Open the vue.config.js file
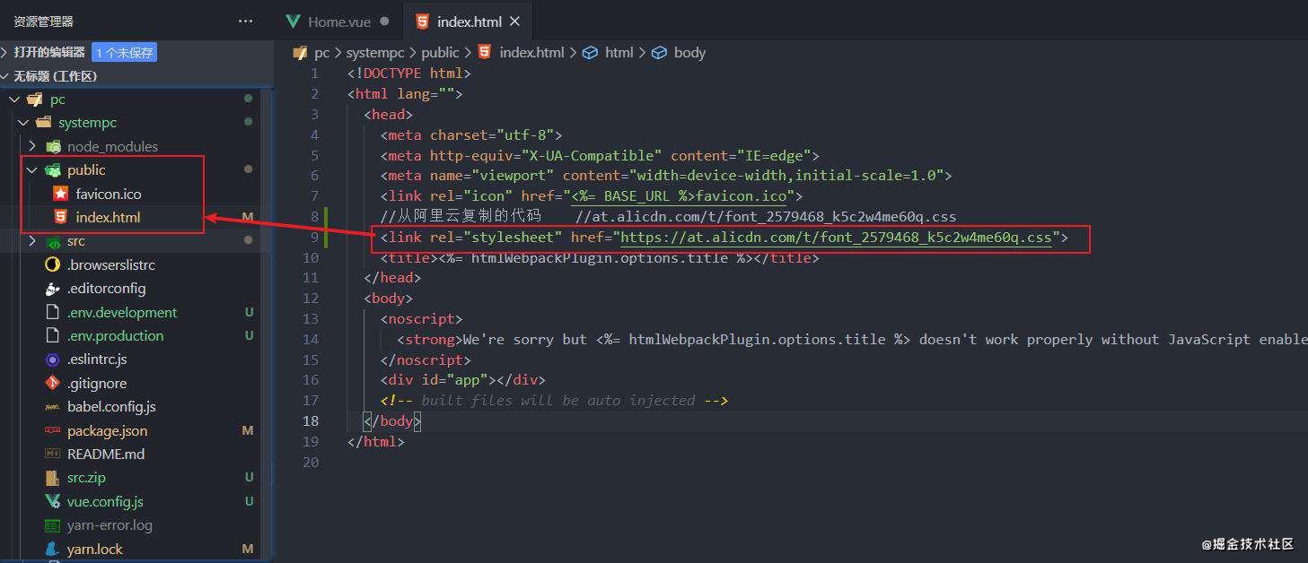The image size is (1308, 563). pos(105,502)
